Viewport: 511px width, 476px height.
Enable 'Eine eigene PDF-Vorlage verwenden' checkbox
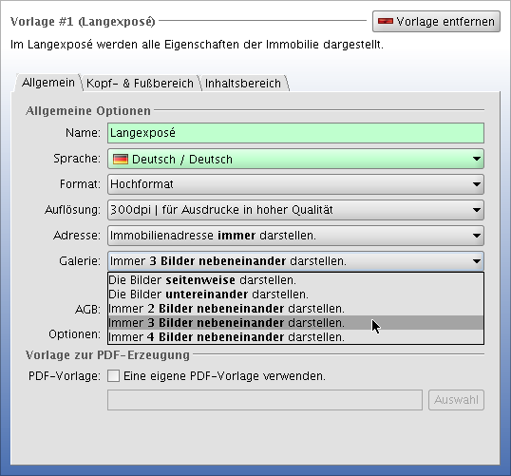[x=113, y=376]
